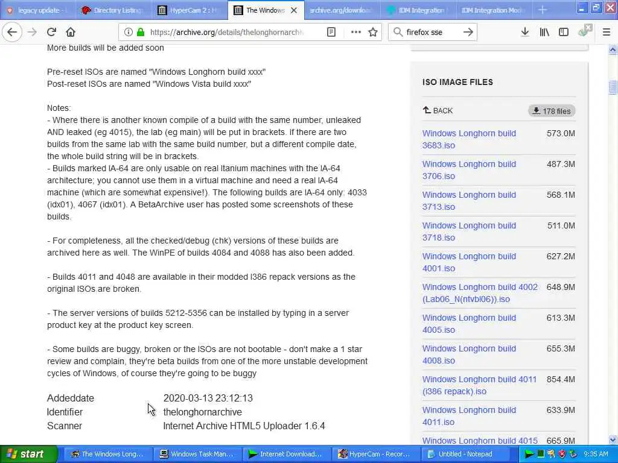Click the green extension toolbar icon
This screenshot has height=463, width=618.
584,31
